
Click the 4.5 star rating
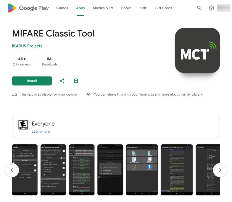22,59
